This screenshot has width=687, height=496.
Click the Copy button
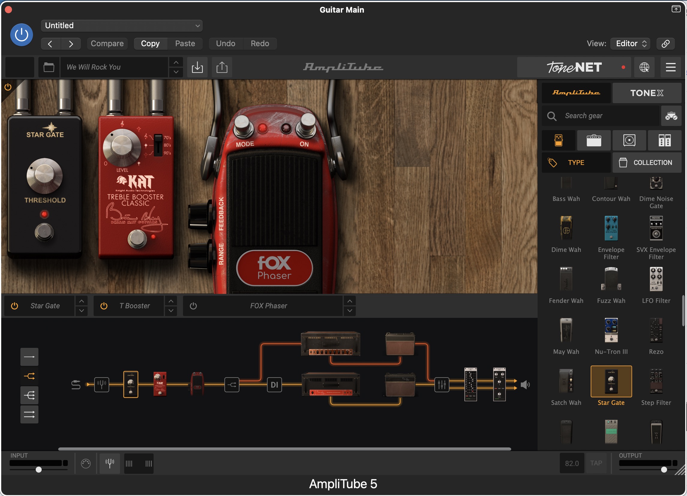tap(150, 43)
